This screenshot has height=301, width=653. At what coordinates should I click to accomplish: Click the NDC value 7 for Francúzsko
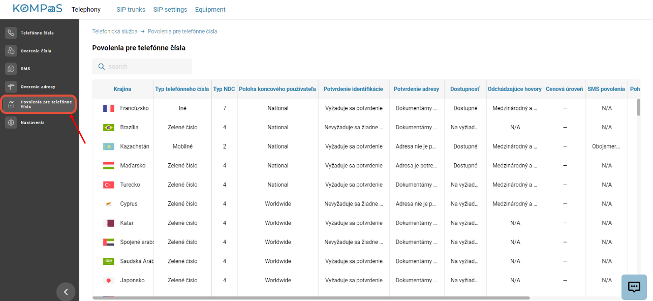click(224, 108)
